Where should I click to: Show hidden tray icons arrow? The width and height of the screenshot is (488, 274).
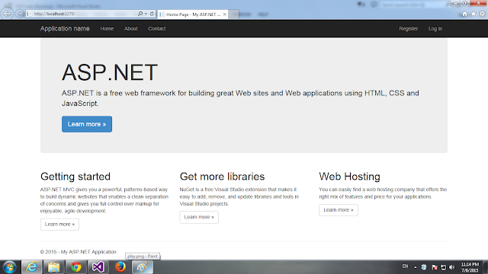click(x=415, y=267)
